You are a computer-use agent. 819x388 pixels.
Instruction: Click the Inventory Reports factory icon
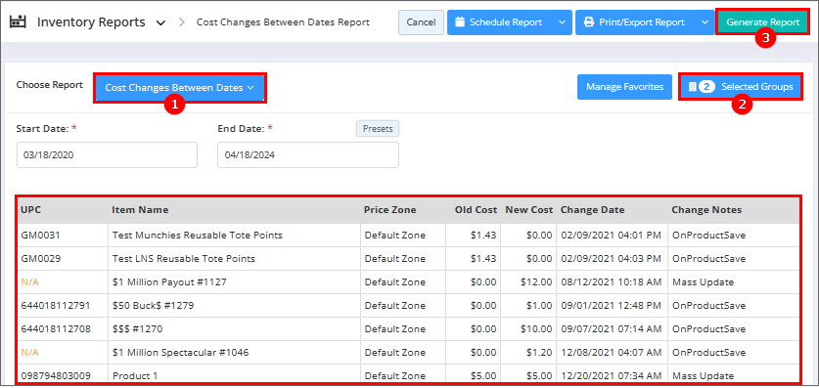18,22
